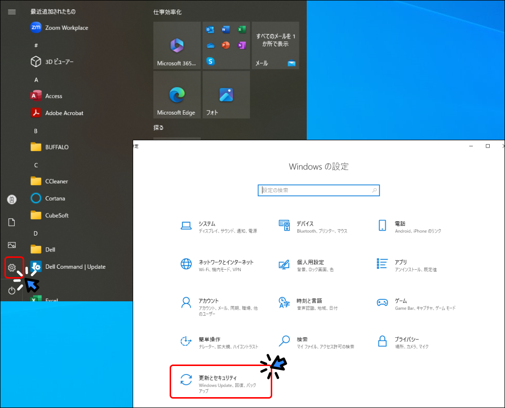Open 簡単操作 settings category
The height and width of the screenshot is (408, 505).
pos(219,342)
